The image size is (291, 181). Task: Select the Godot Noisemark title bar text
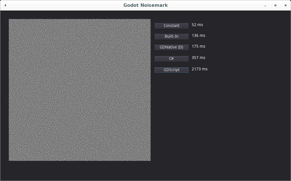[145, 5]
